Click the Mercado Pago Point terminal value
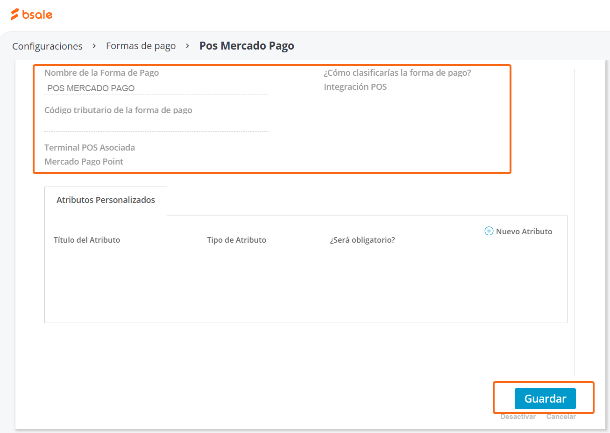Screen dimensions: 610x433 pyautogui.click(x=84, y=162)
